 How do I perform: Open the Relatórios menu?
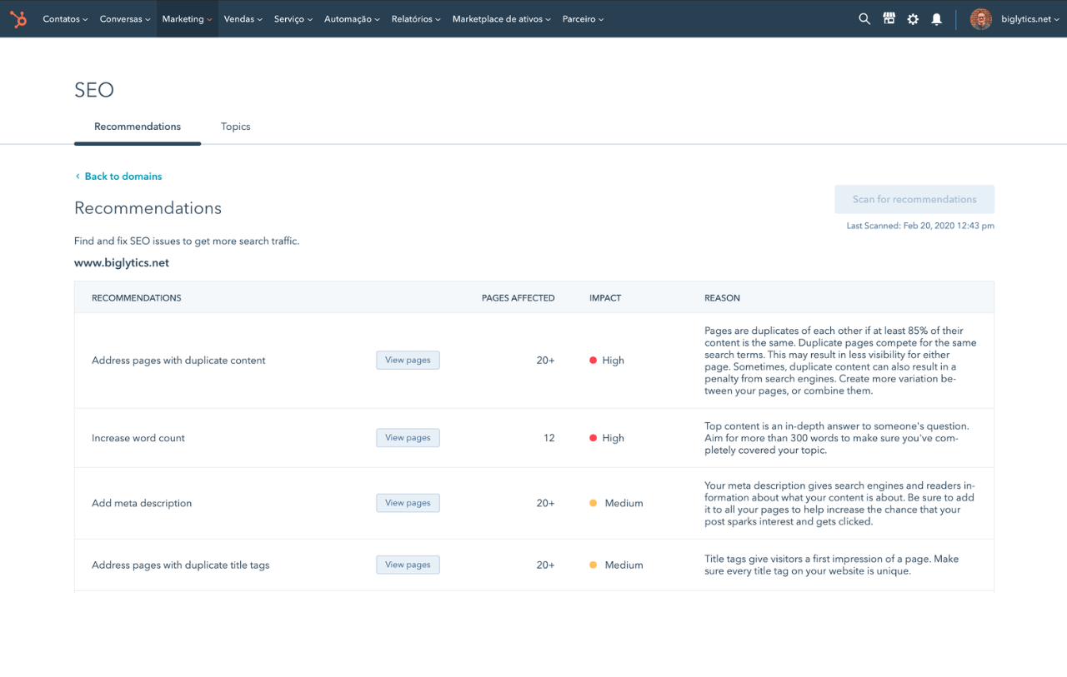click(415, 18)
